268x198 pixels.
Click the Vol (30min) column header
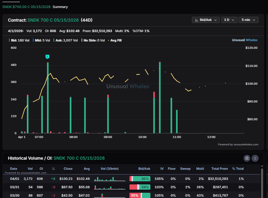[110, 169]
